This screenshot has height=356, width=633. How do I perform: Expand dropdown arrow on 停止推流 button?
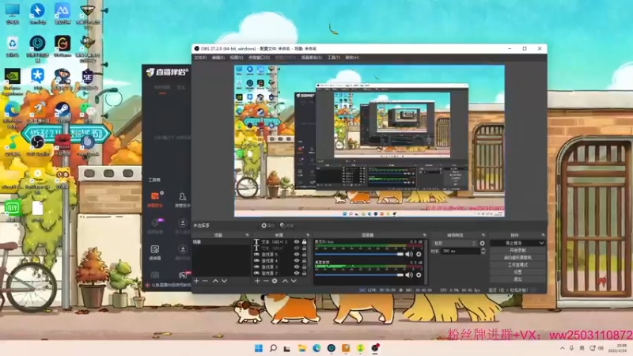[x=541, y=243]
